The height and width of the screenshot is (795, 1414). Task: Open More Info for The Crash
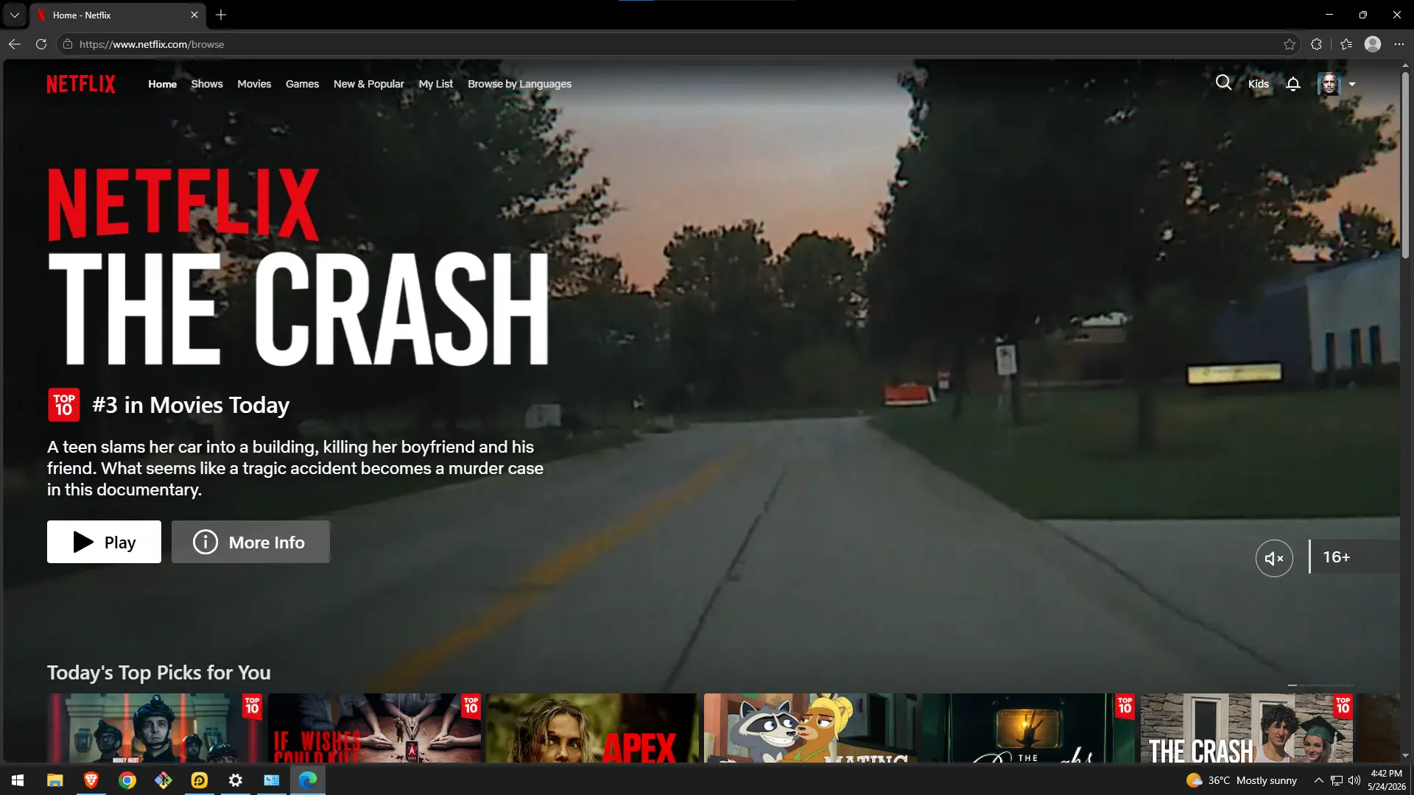pos(250,542)
